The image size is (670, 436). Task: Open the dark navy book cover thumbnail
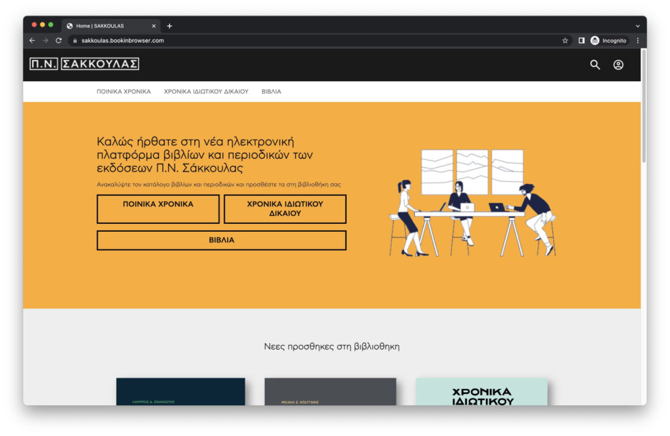click(x=181, y=391)
